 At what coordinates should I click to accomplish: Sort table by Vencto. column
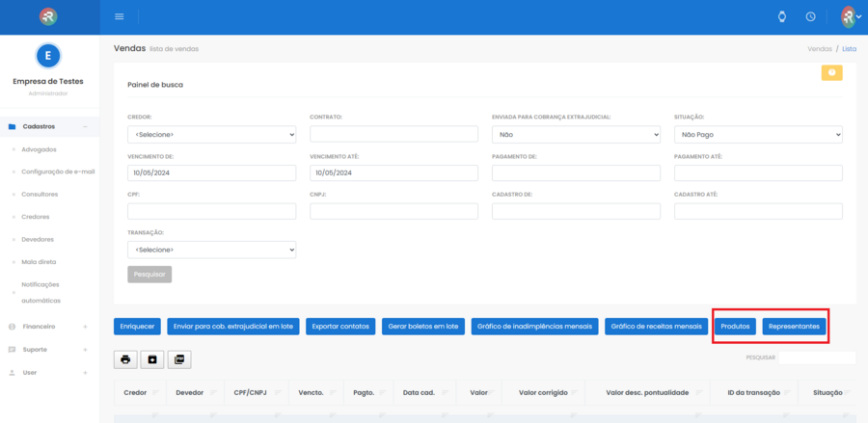[x=311, y=393]
